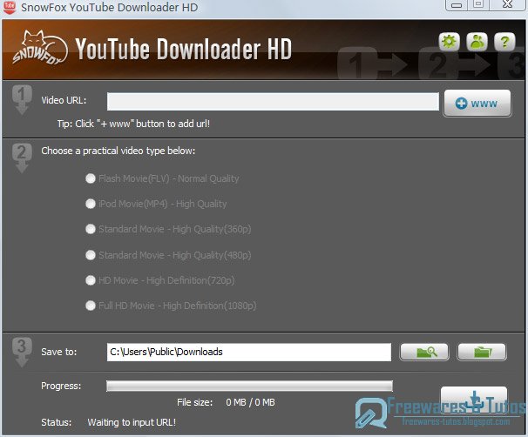Viewport: 528px width, 437px height.
Task: Click the '0 MB / 0 MB' file size text
Action: [250, 402]
